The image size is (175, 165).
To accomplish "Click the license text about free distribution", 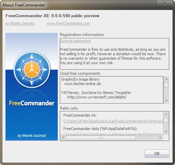I will coord(113,56).
